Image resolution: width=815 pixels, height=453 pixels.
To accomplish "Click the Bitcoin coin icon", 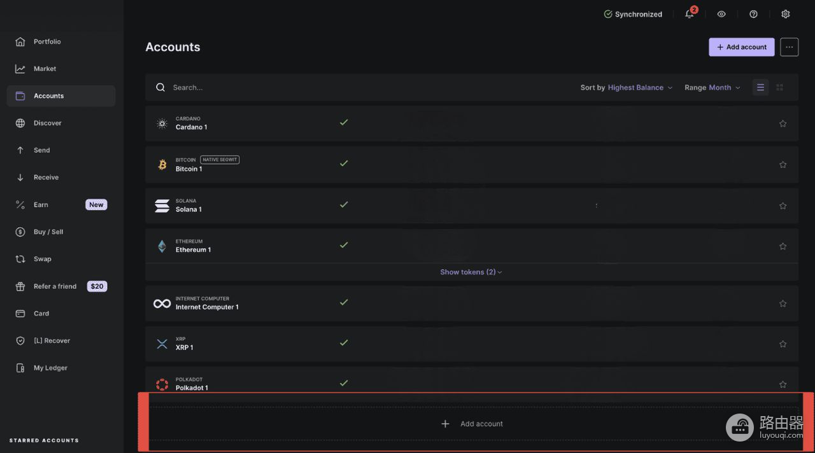I will pyautogui.click(x=162, y=165).
